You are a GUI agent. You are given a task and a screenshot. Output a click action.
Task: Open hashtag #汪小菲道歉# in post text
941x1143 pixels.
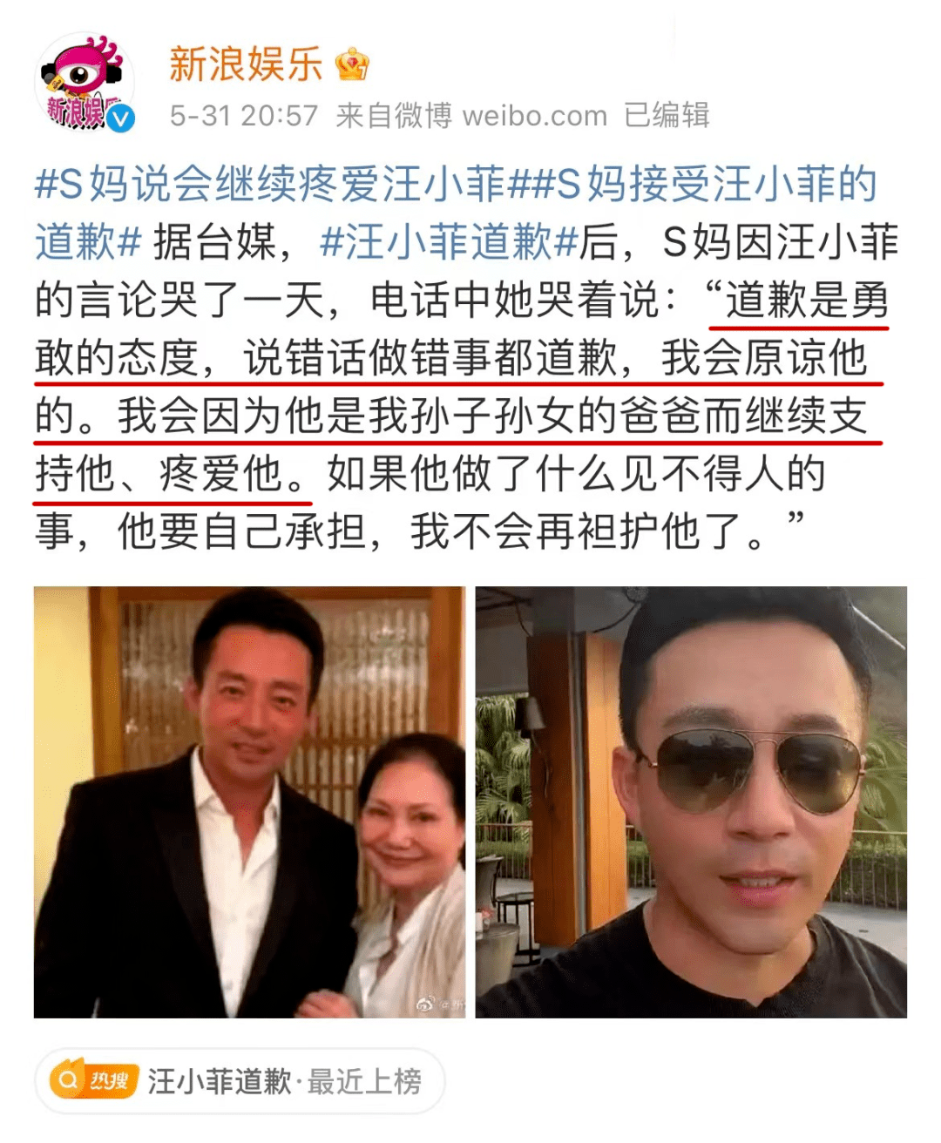click(449, 241)
